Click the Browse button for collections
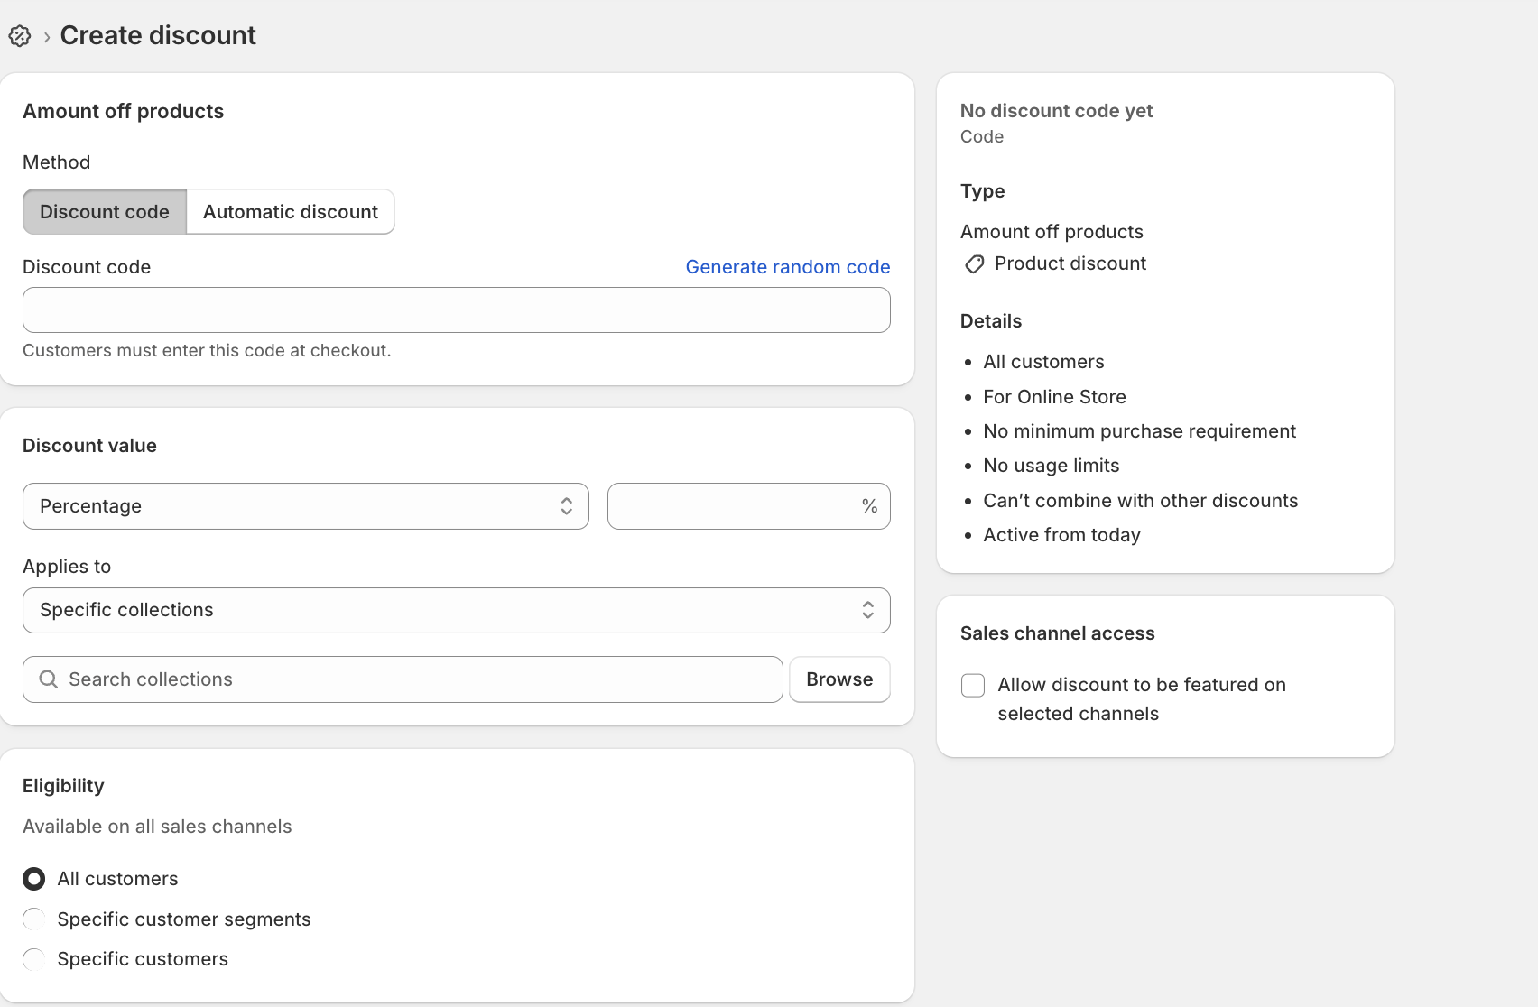1538x1007 pixels. tap(838, 679)
